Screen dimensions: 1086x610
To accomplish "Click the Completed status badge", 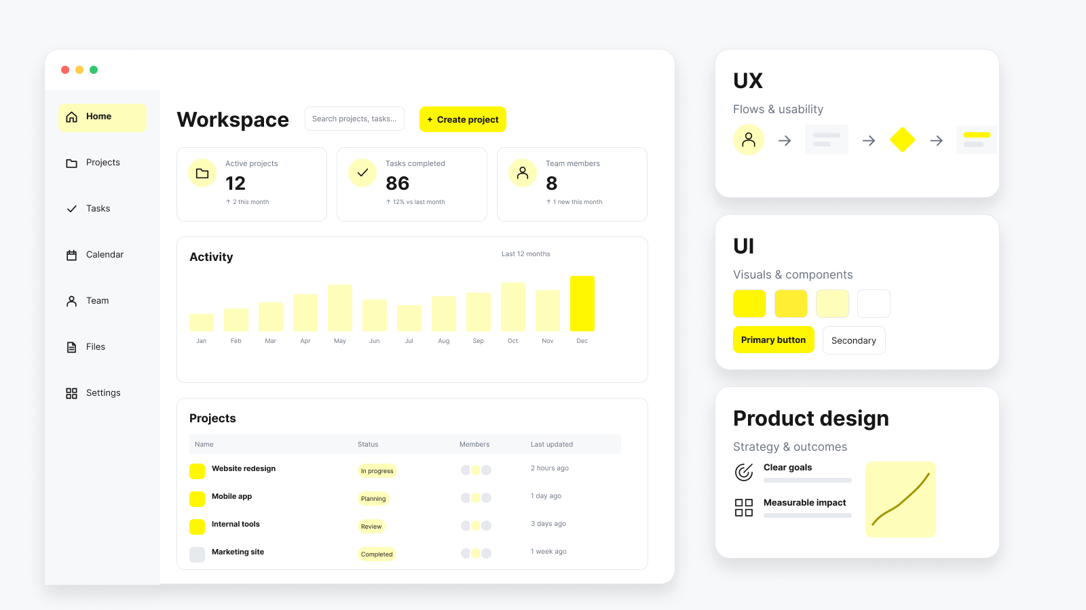I will point(377,554).
